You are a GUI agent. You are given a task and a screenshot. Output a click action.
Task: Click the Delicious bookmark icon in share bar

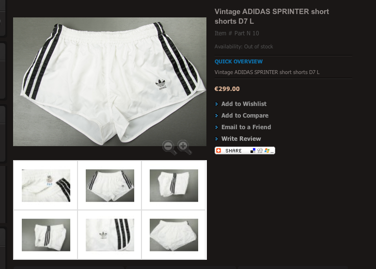253,150
